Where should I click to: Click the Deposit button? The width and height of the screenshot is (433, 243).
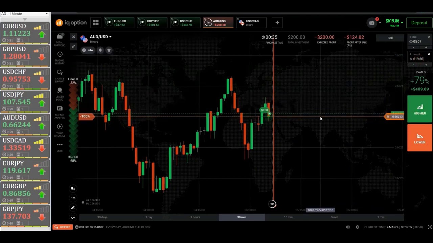coord(419,23)
